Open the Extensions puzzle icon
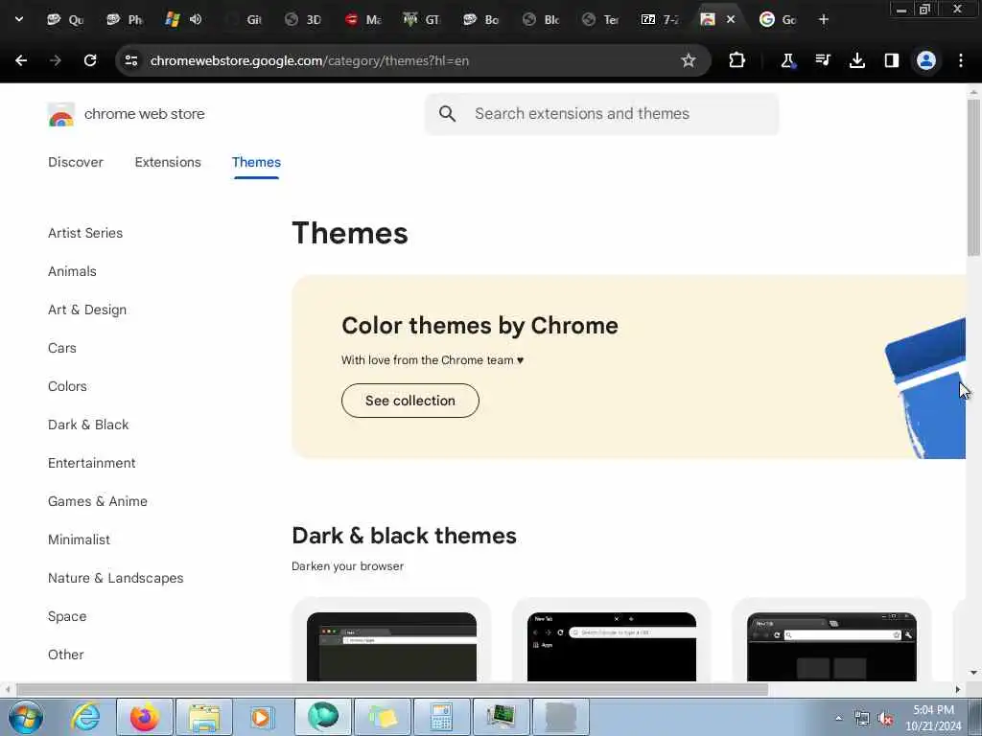This screenshot has height=736, width=982. coord(737,60)
